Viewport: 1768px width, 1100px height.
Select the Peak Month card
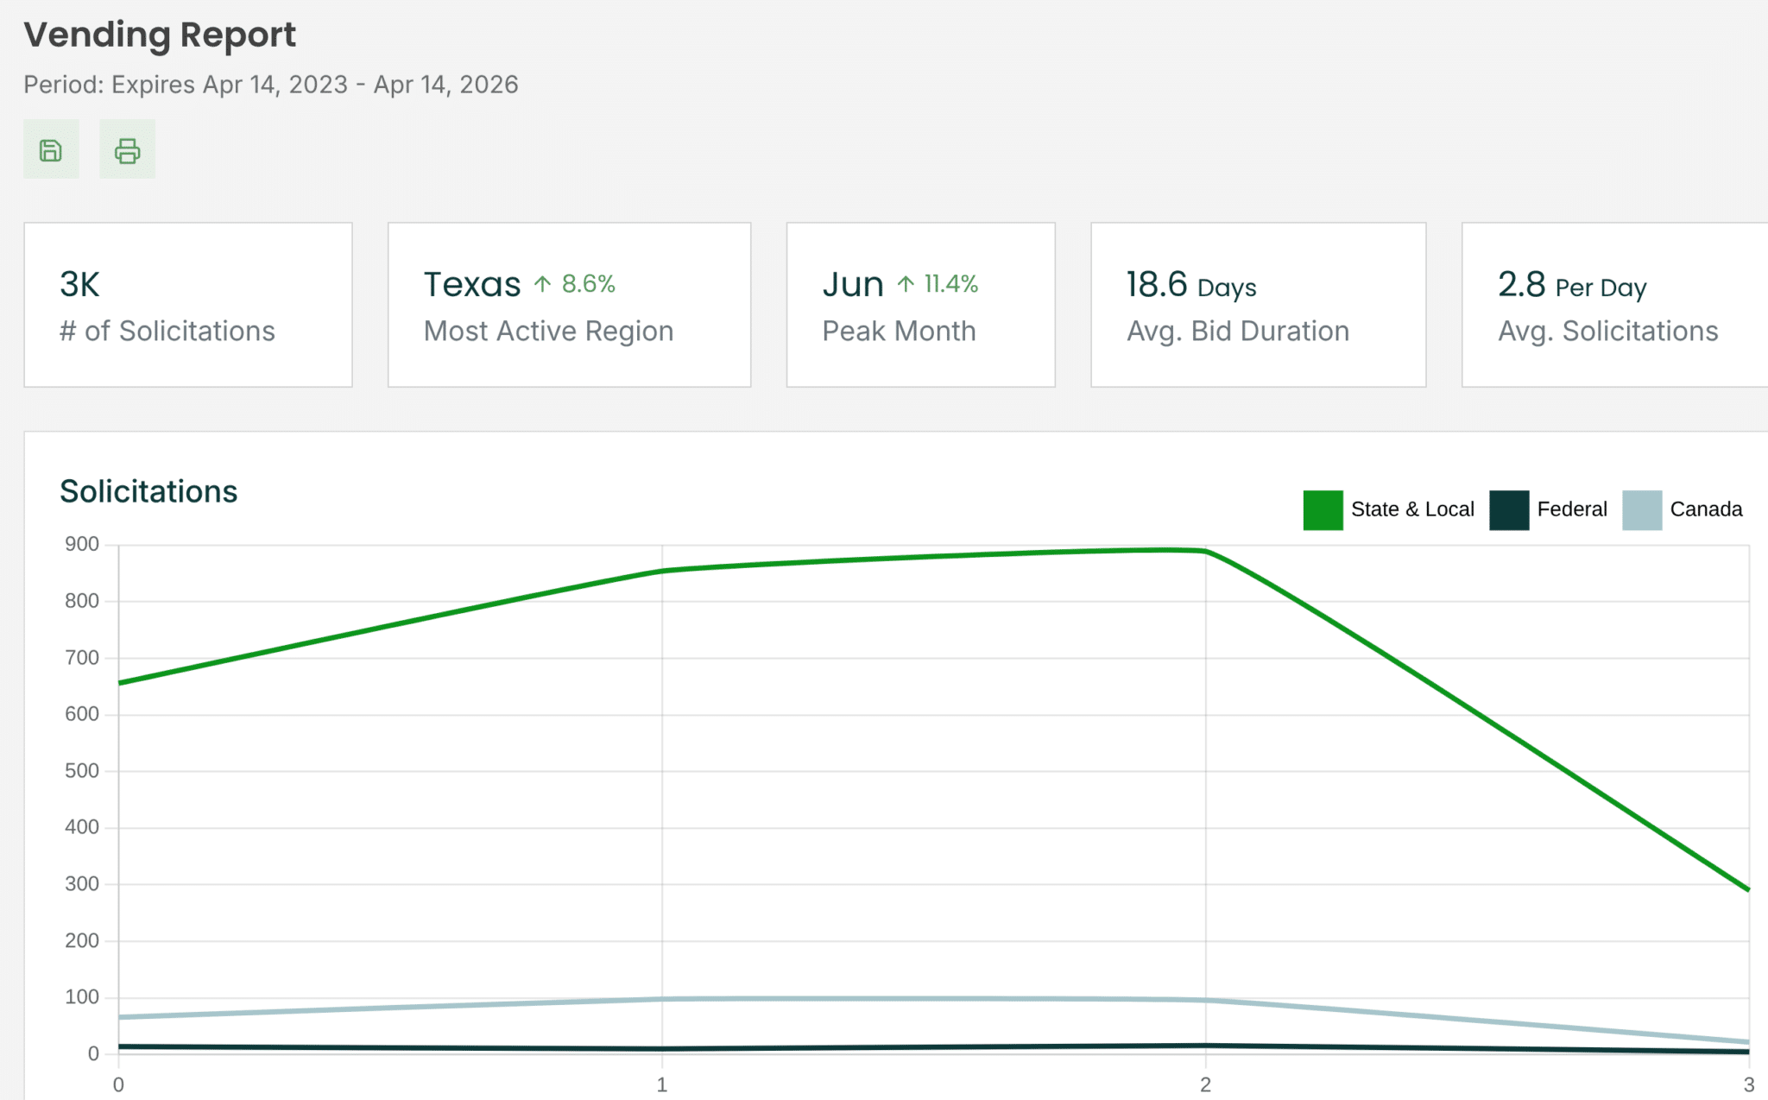point(920,305)
